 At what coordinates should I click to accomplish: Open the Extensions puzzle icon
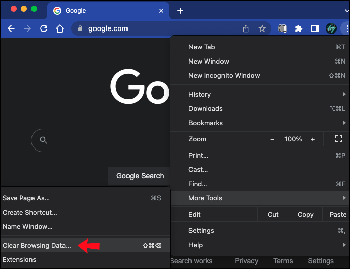coord(298,28)
